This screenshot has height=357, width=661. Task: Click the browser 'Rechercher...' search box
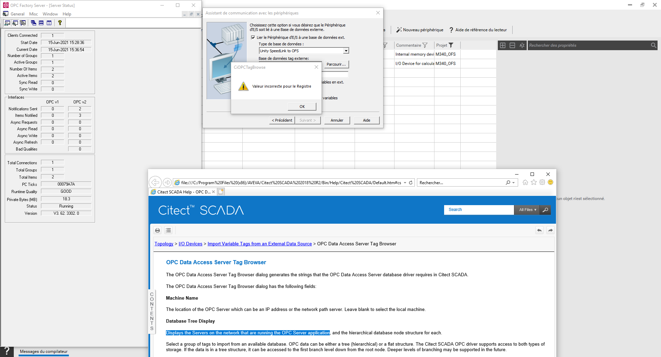coord(461,183)
